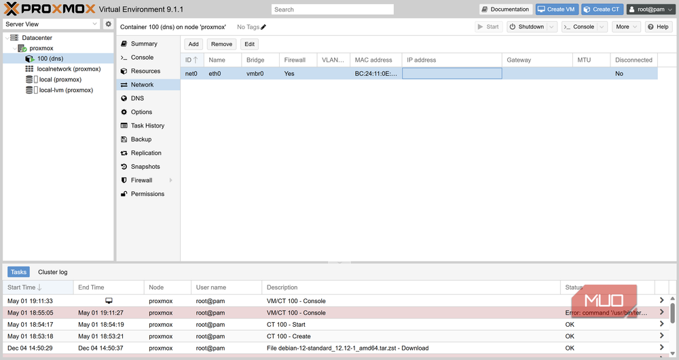Focus the Search field

pyautogui.click(x=333, y=9)
